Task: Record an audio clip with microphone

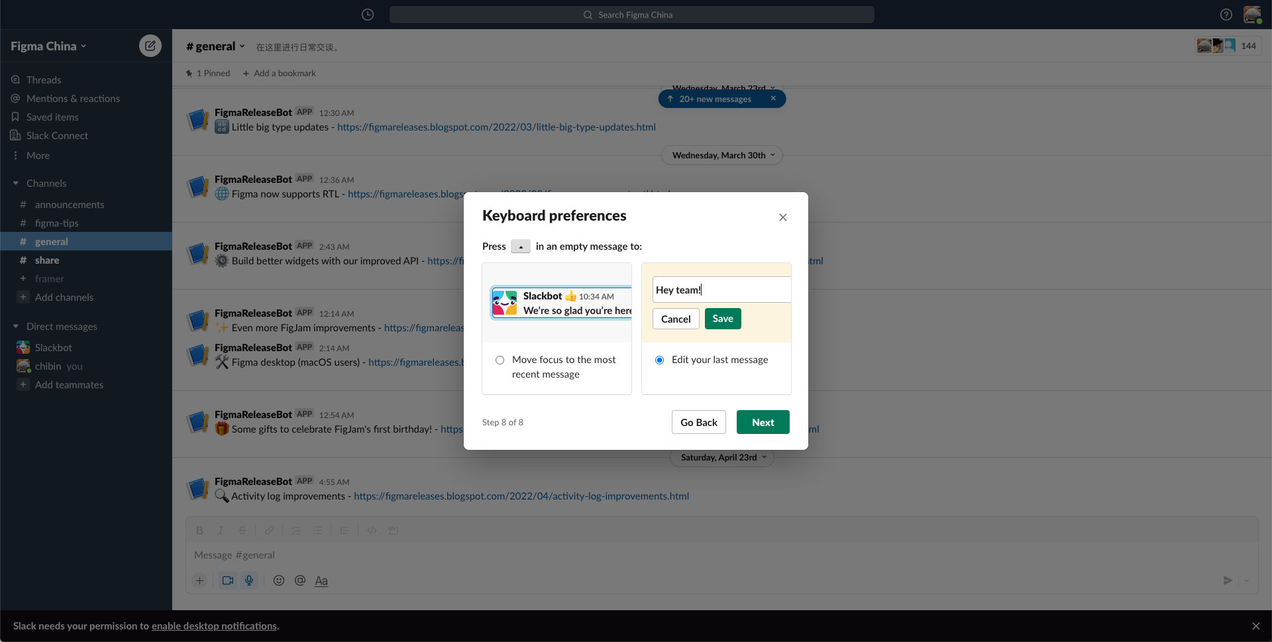Action: click(x=249, y=580)
